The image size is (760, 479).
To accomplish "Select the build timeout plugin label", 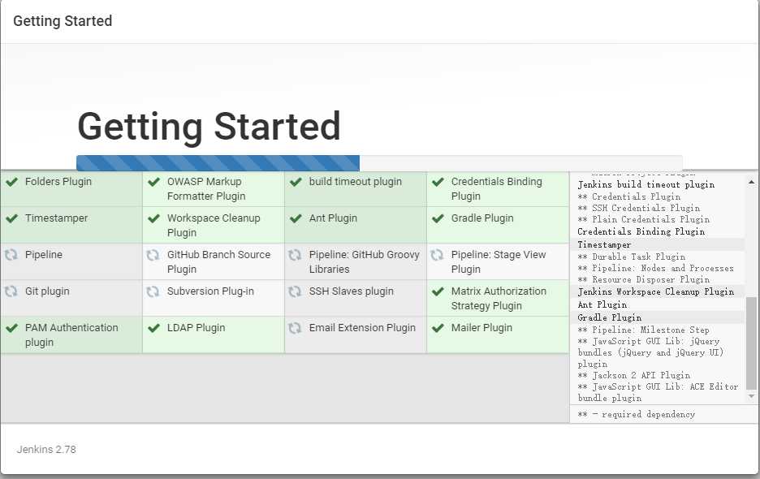I will pos(356,182).
